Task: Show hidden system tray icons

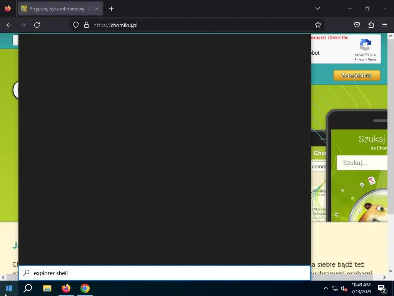Action: tap(326, 288)
